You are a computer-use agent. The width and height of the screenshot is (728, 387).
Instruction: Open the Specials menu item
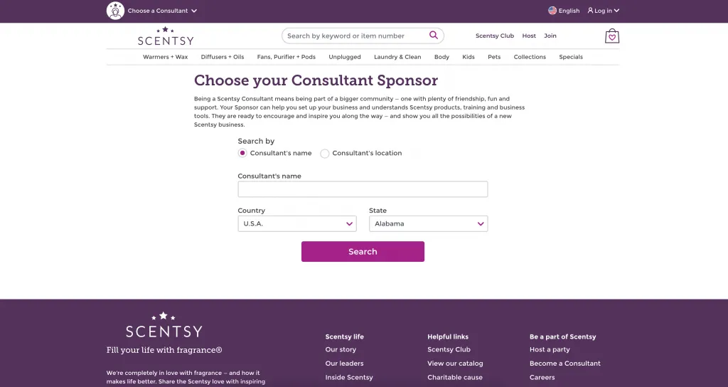point(571,57)
